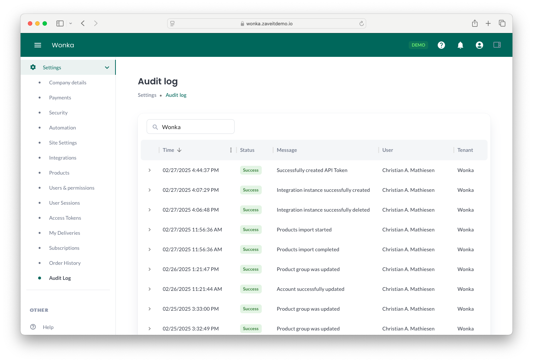Open Products settings
This screenshot has height=362, width=533.
click(x=59, y=173)
